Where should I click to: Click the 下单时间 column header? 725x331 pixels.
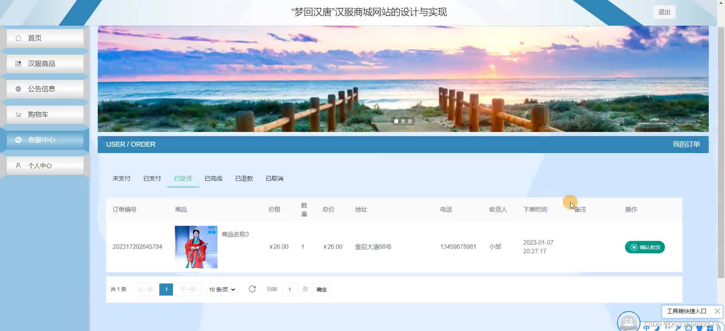(x=535, y=209)
